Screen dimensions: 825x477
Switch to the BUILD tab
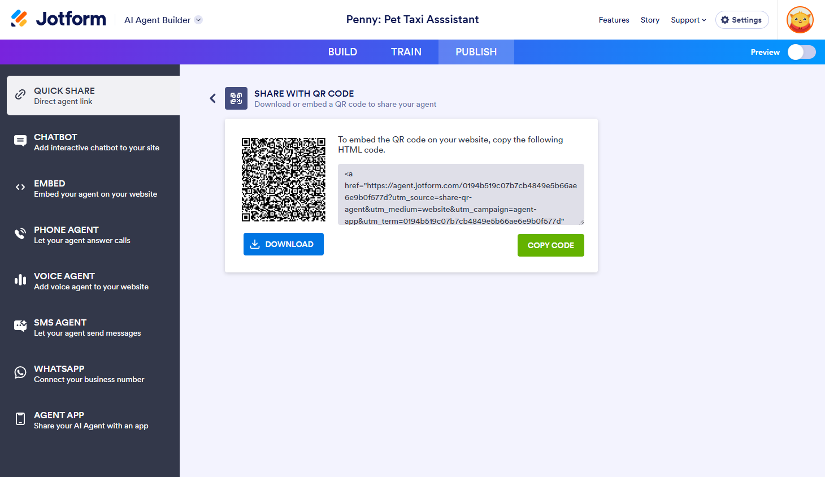[x=342, y=52]
